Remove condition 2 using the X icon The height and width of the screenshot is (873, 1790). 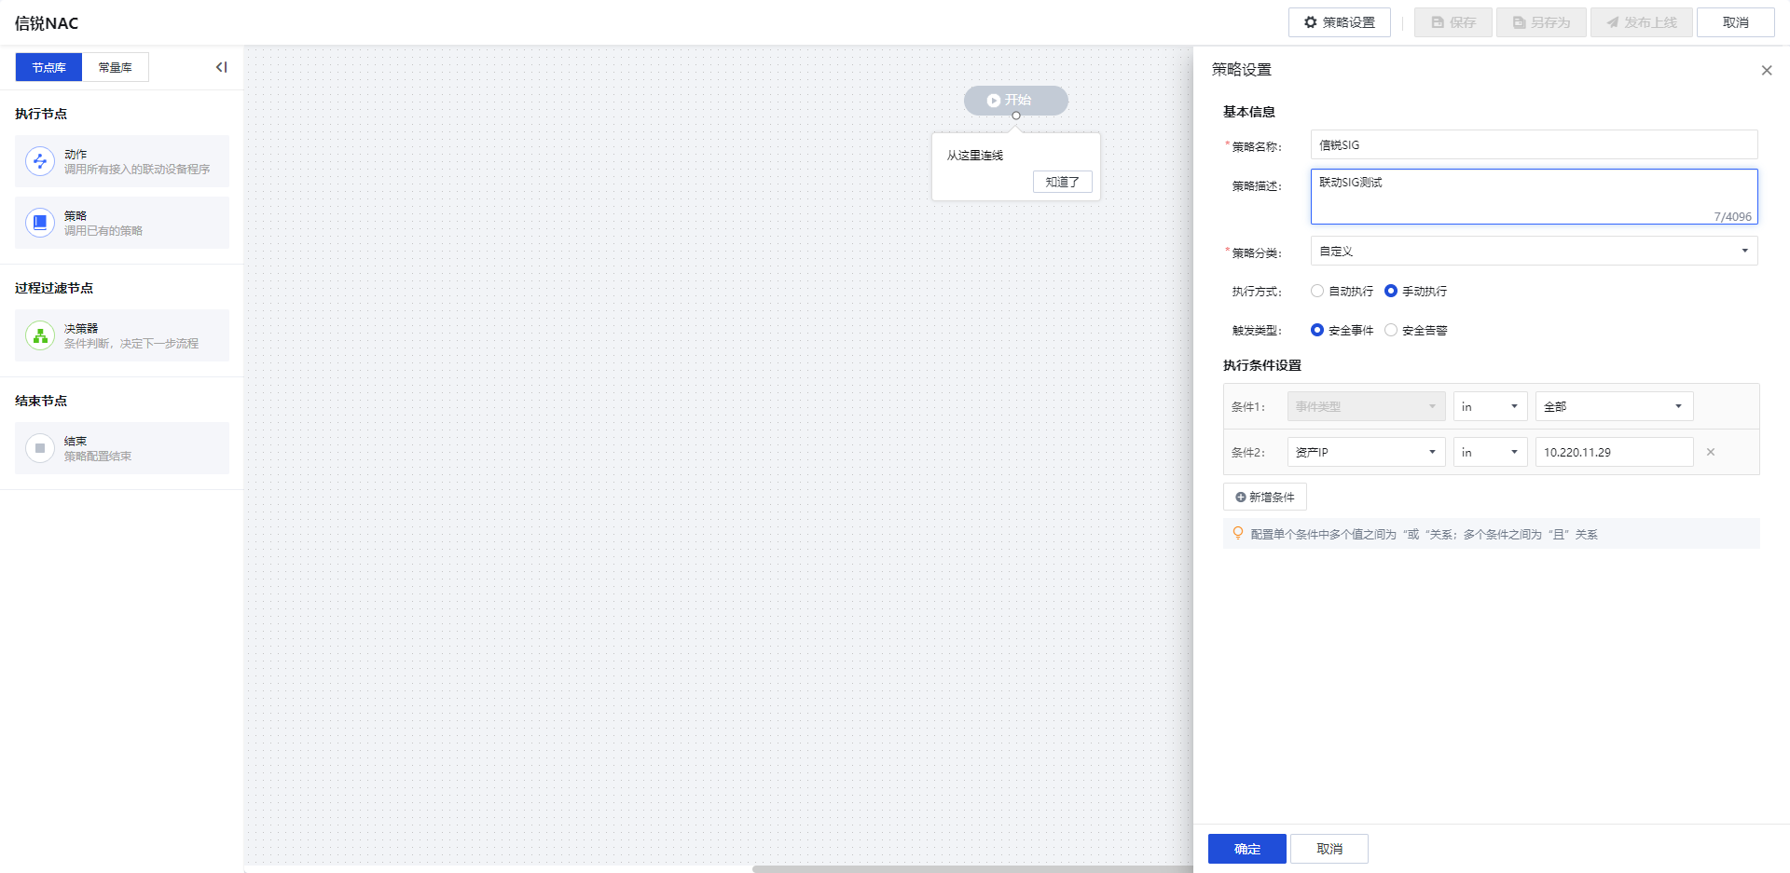[1710, 452]
